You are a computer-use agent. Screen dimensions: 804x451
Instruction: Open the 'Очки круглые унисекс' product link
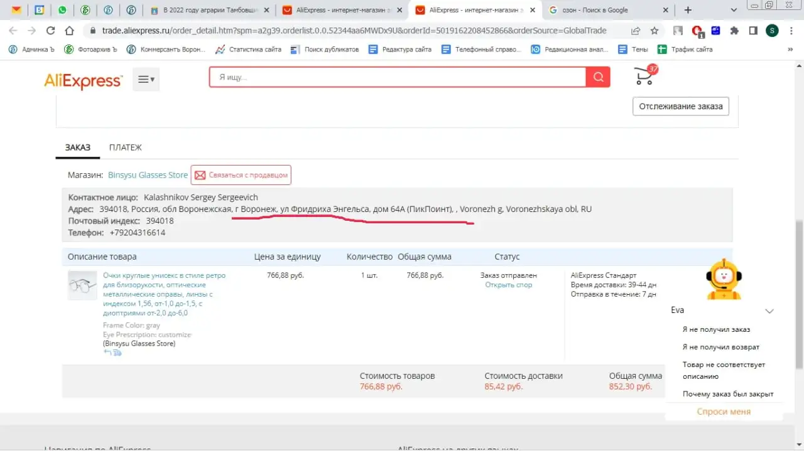165,294
